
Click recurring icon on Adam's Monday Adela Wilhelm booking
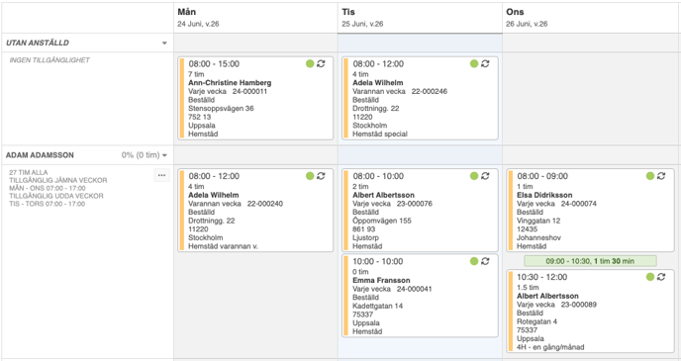pos(321,176)
